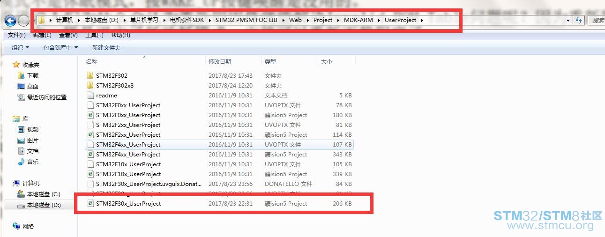Click the Music (音乐) library icon
Image resolution: width=605 pixels, height=237 pixels.
(21, 162)
